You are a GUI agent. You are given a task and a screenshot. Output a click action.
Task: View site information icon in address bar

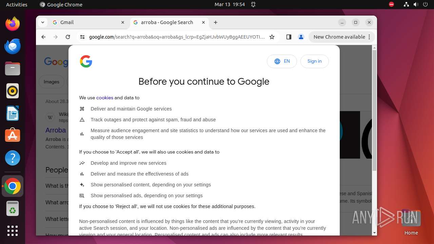pyautogui.click(x=82, y=37)
